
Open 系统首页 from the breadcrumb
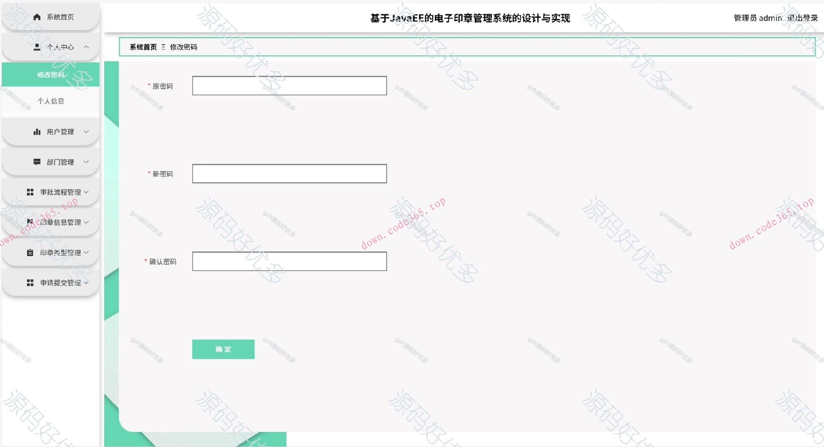[x=142, y=47]
